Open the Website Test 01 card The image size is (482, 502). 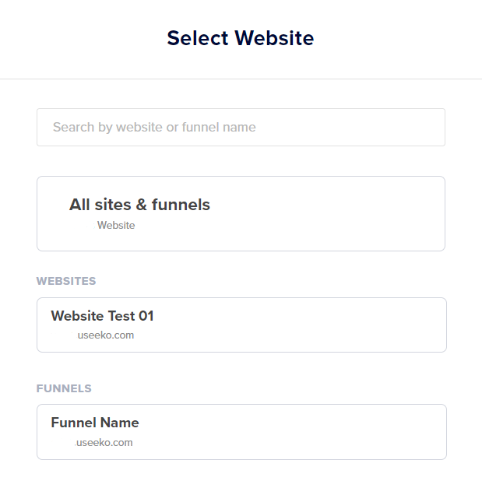241,325
